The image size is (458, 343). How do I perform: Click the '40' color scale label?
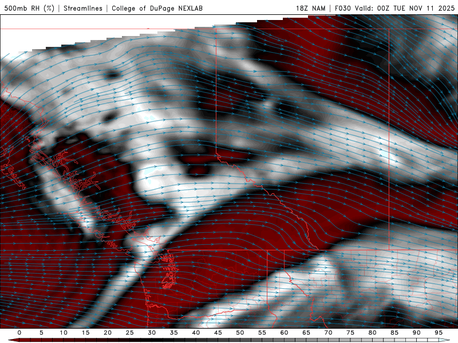tap(196, 333)
